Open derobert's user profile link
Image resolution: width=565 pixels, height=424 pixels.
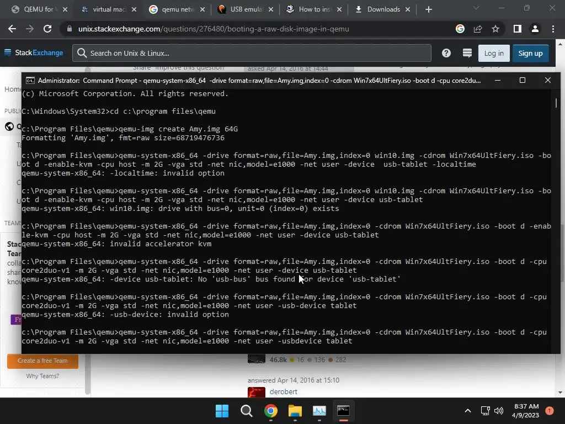coord(283,391)
